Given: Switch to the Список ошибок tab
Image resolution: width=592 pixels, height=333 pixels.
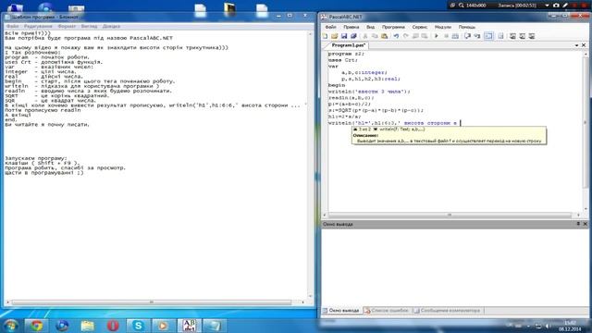Looking at the screenshot, I should click(x=387, y=311).
